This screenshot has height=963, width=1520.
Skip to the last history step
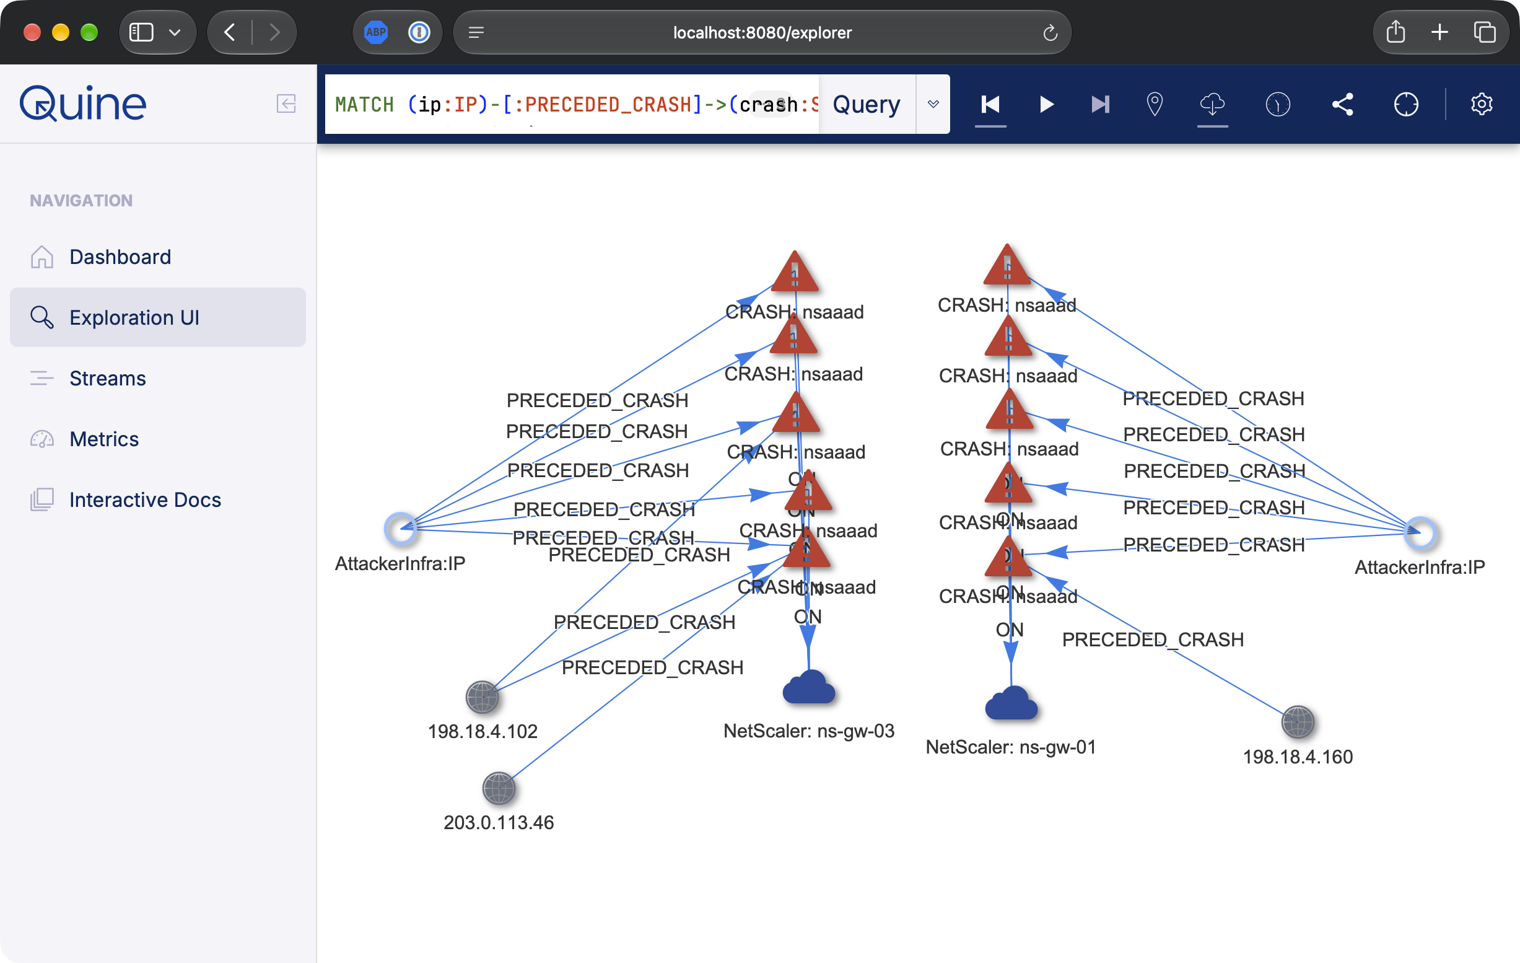[1100, 104]
